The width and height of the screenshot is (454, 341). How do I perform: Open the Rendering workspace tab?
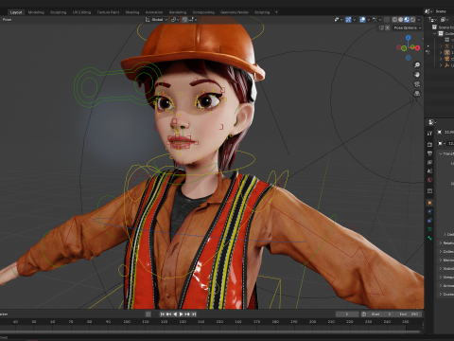coord(178,12)
